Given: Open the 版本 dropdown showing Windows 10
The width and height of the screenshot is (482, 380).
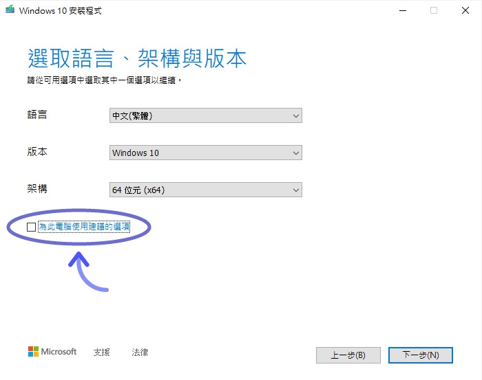Looking at the screenshot, I should coord(206,153).
